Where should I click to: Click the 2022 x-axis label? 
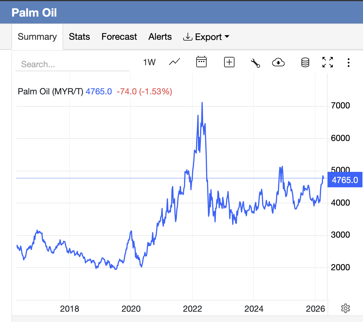point(192,309)
